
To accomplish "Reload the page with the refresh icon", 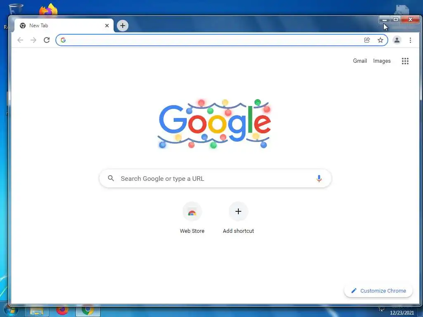I will (x=47, y=40).
